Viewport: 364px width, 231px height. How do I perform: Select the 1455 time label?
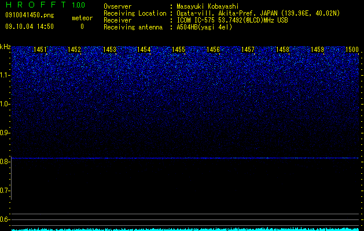point(178,50)
